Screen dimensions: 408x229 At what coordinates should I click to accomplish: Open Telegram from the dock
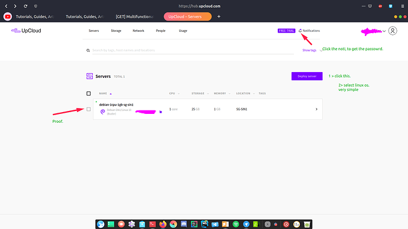[x=246, y=224]
